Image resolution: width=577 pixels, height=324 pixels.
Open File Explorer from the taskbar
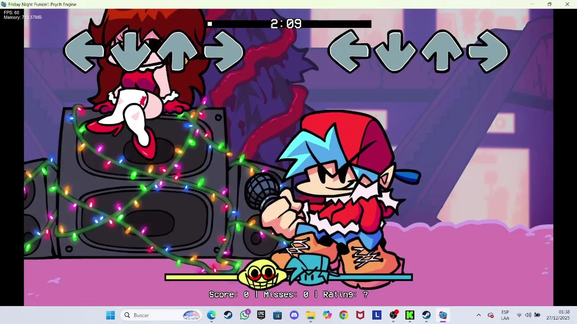click(x=311, y=315)
